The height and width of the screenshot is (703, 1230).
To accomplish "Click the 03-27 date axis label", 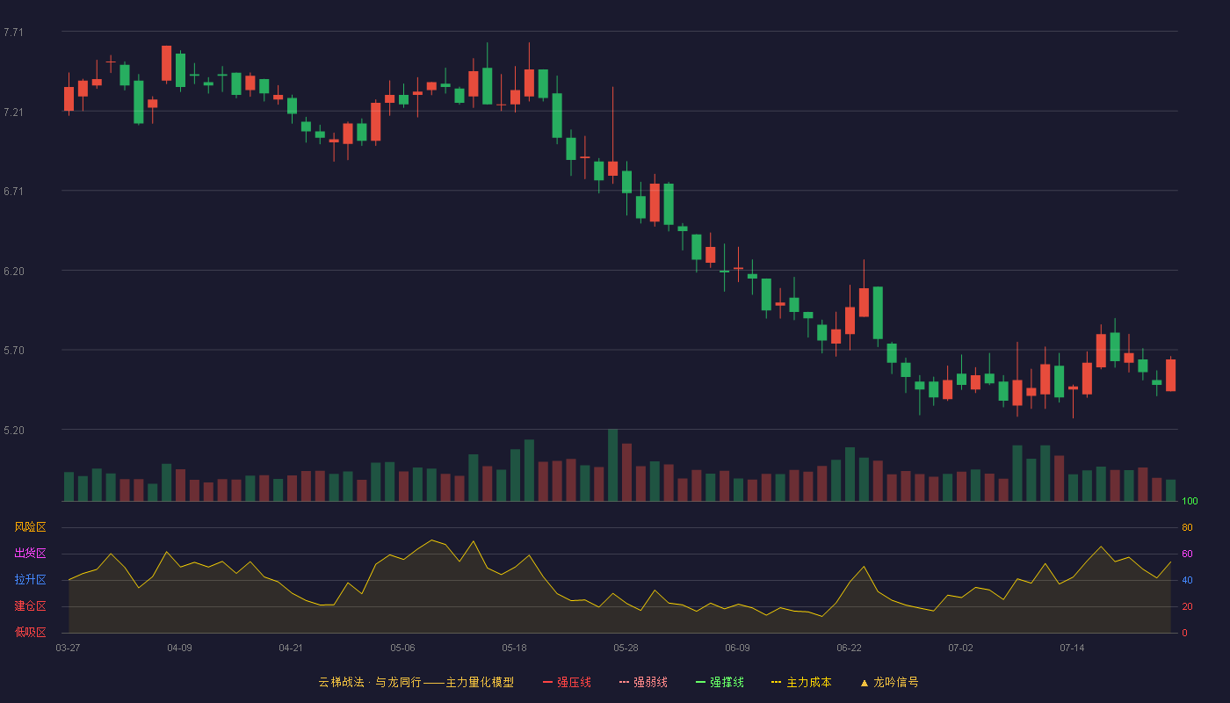I will [x=68, y=648].
